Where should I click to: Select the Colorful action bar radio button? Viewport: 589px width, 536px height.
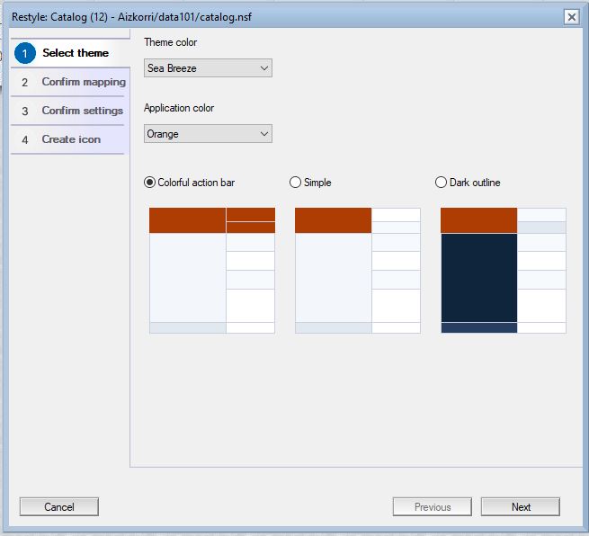[x=150, y=183]
